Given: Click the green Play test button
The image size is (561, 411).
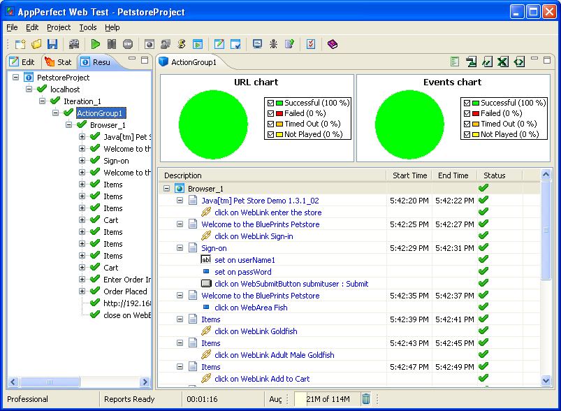Looking at the screenshot, I should [x=96, y=44].
